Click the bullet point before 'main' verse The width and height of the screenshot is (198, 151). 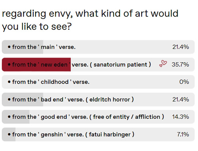coord(9,47)
